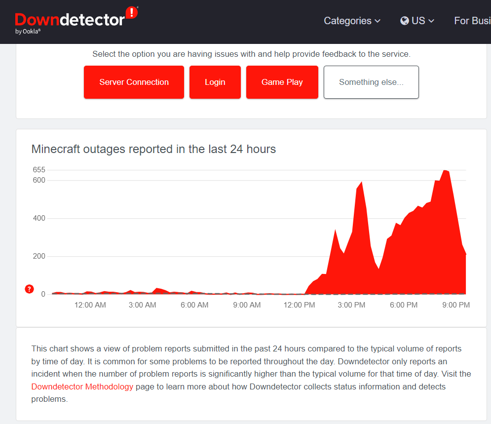The image size is (491, 424).
Task: Expand the Categories chevron arrow
Action: [x=378, y=21]
